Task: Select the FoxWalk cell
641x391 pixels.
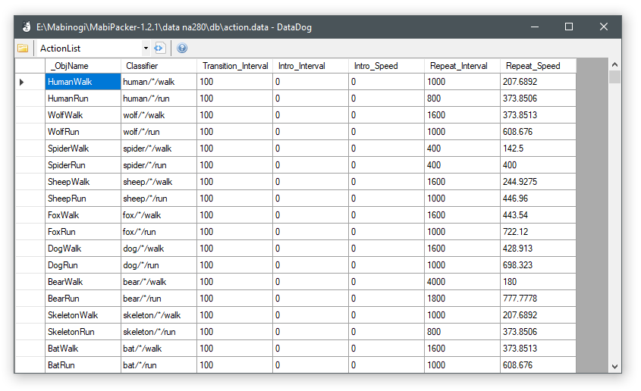Action: (83, 215)
